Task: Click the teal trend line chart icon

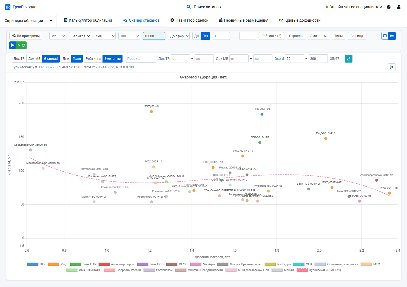Action: coord(349,59)
